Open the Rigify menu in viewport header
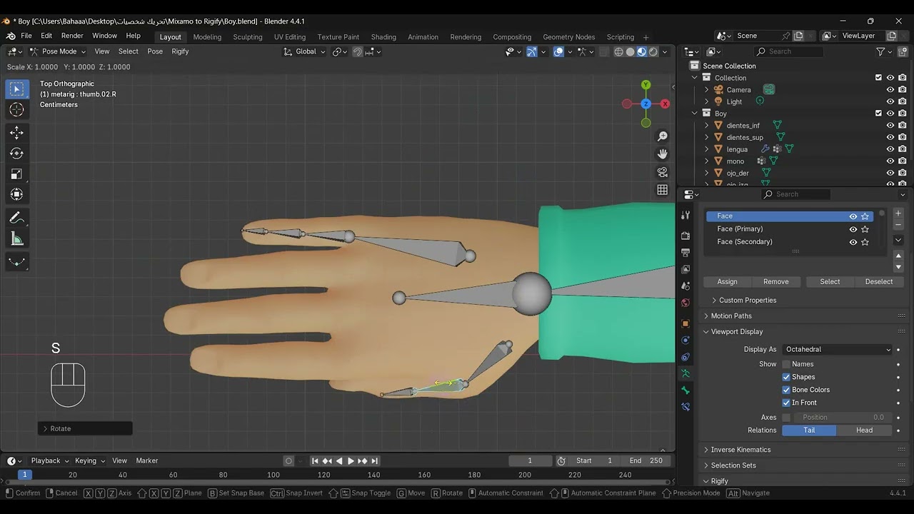The height and width of the screenshot is (514, 914). (x=180, y=51)
